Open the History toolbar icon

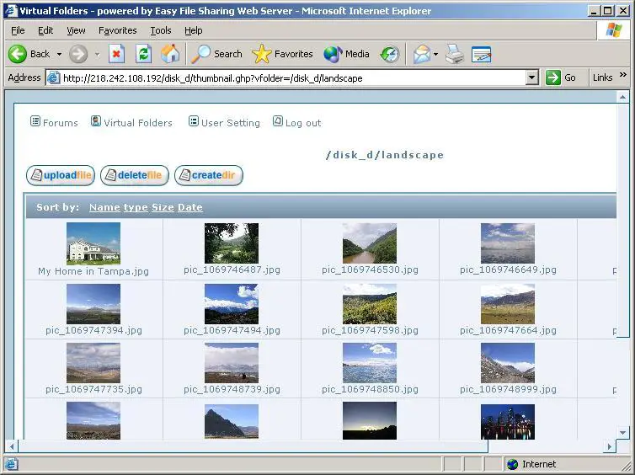click(x=389, y=54)
